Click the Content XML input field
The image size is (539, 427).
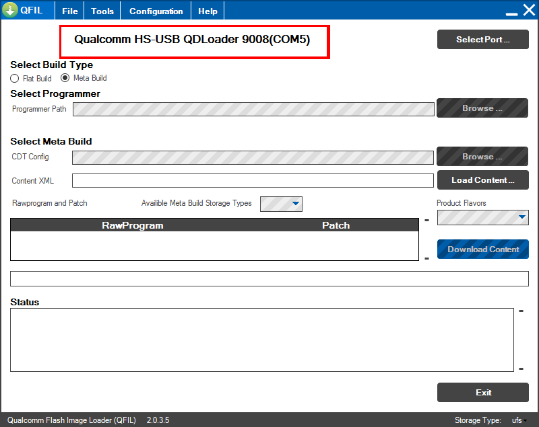(253, 180)
